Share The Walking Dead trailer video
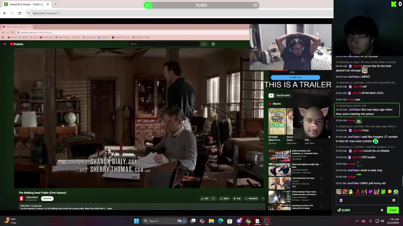Viewport: 403px width, 226px height. (224, 198)
